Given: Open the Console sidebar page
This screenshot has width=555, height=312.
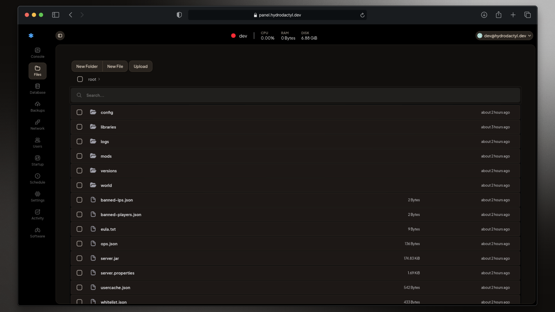Looking at the screenshot, I should [x=38, y=53].
